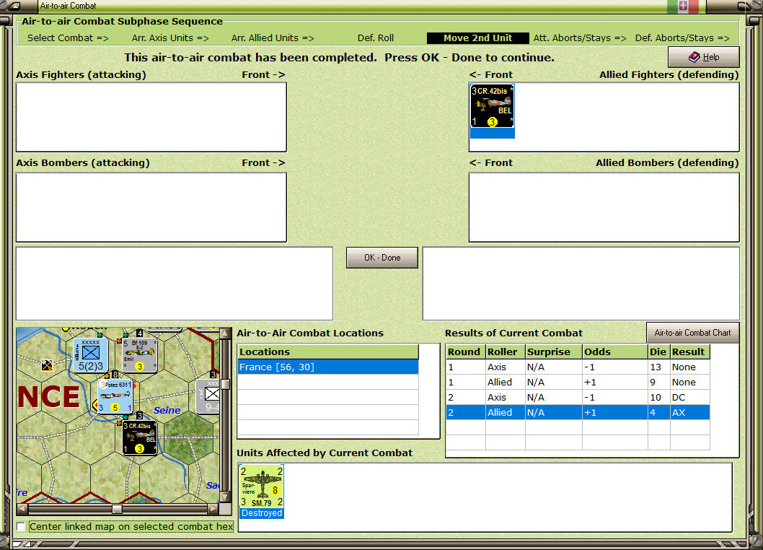Click the Die column header
763x550 pixels.
pyautogui.click(x=659, y=352)
